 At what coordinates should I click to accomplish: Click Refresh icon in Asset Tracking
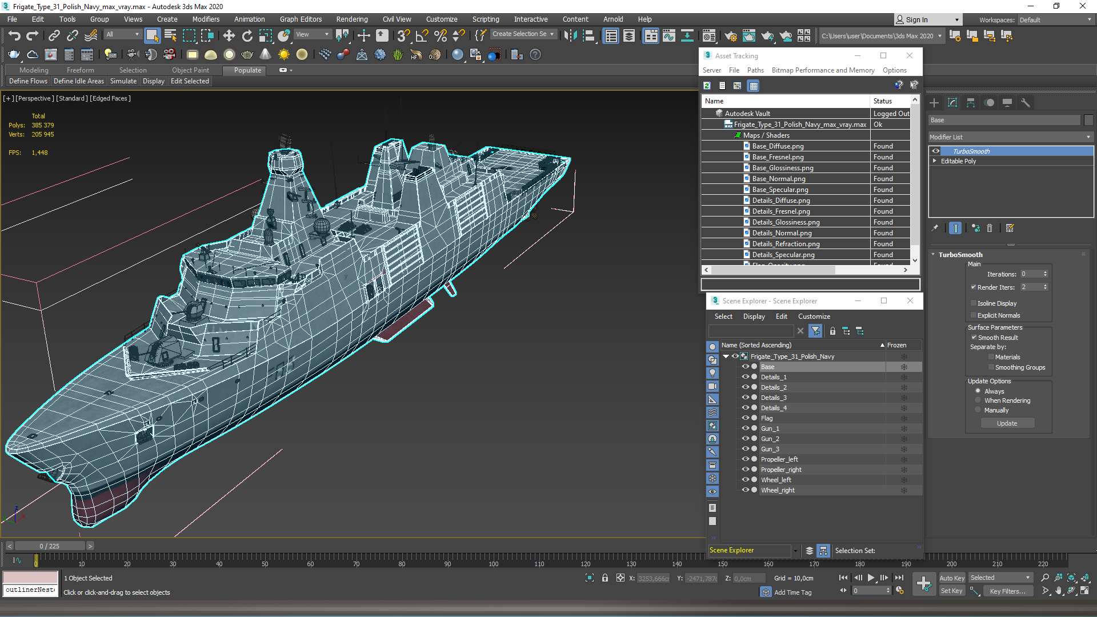point(707,86)
